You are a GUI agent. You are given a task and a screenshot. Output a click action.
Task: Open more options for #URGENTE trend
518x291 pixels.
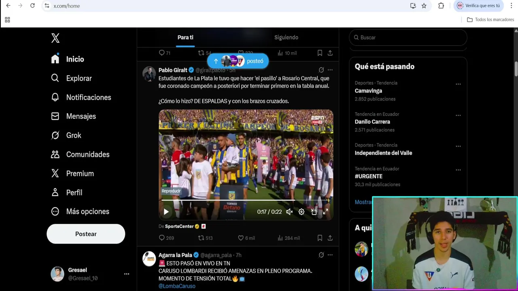458,170
